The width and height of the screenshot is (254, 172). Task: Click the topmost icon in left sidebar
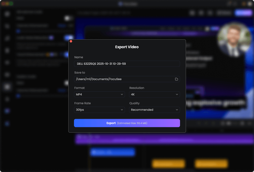[8, 14]
